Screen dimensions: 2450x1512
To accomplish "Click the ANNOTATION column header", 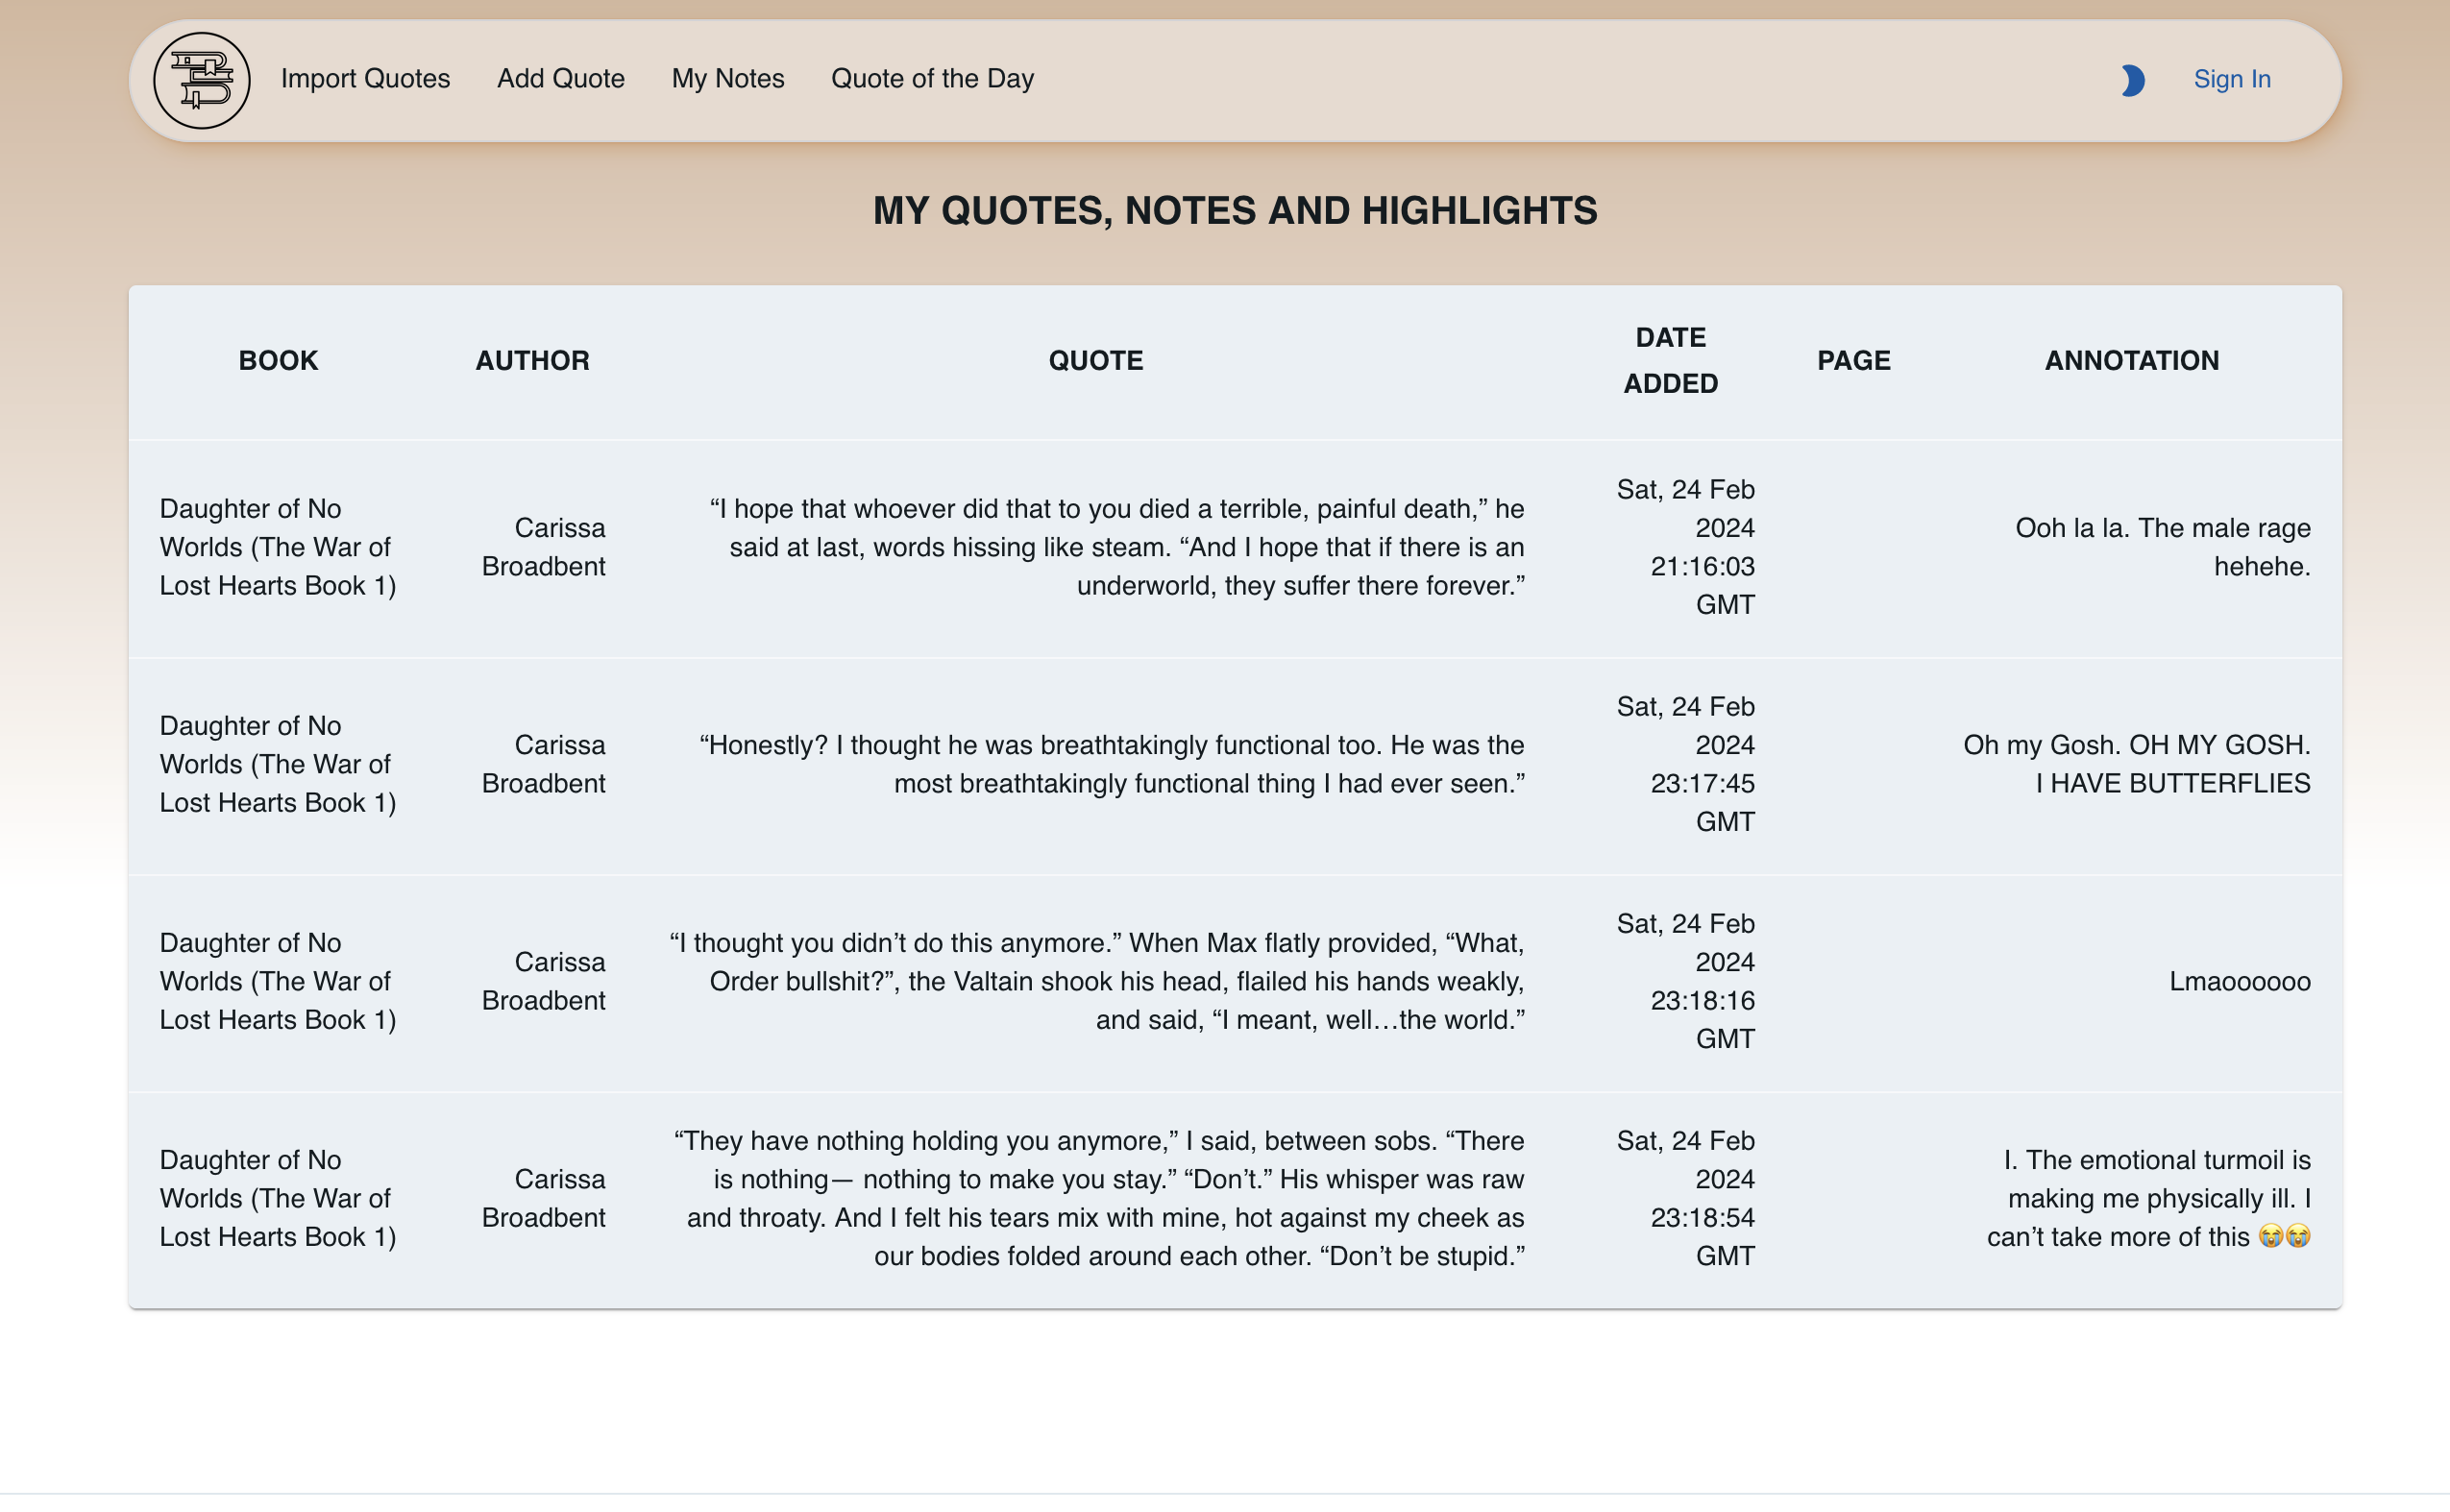I will point(2131,361).
